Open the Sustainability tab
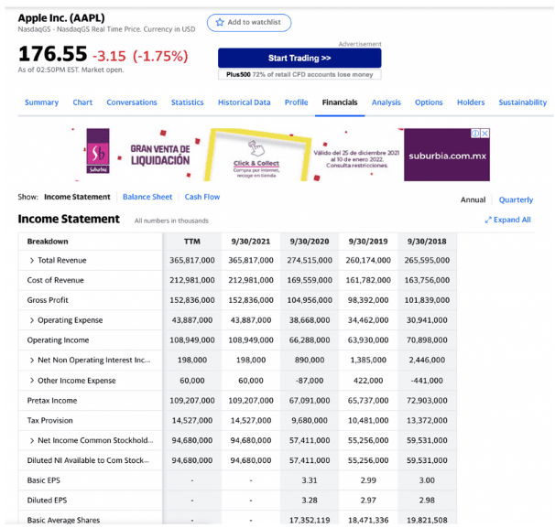 click(522, 102)
